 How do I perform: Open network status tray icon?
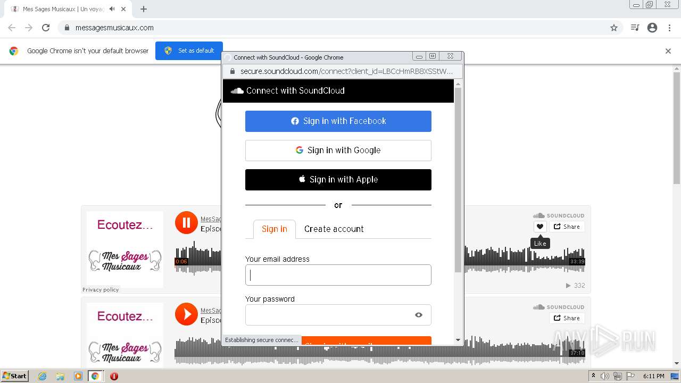(617, 376)
